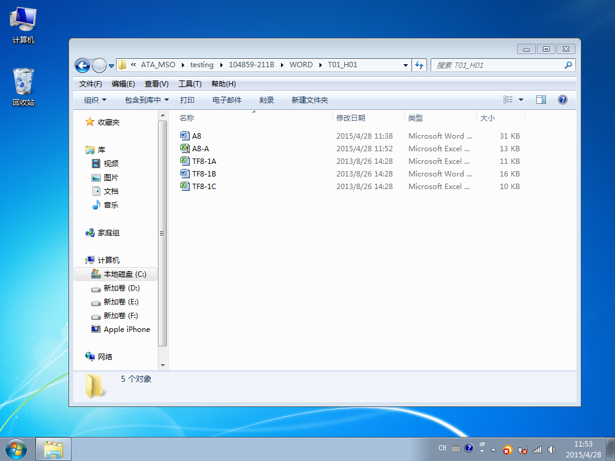Click the Explorer taskbar button
The image size is (615, 461).
53,449
